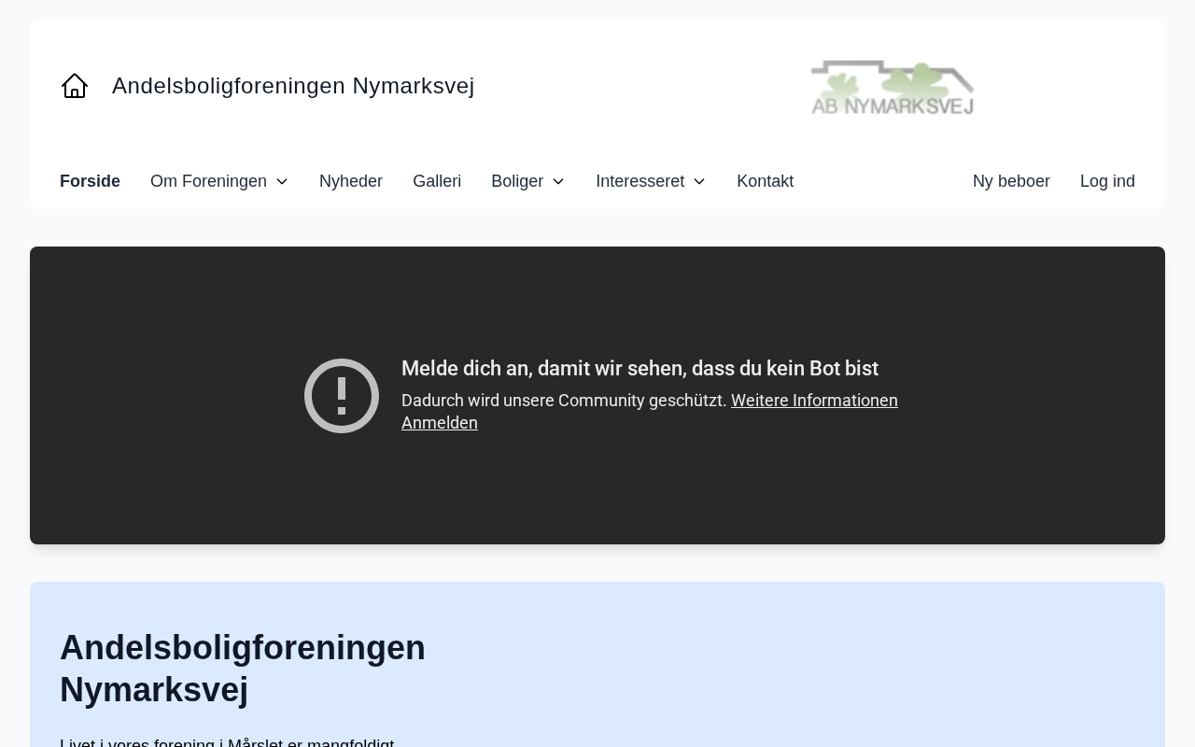Click the Log ind link

pyautogui.click(x=1107, y=181)
